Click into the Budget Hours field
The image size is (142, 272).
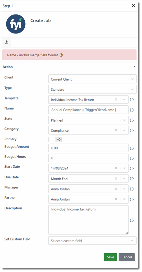coord(89,158)
